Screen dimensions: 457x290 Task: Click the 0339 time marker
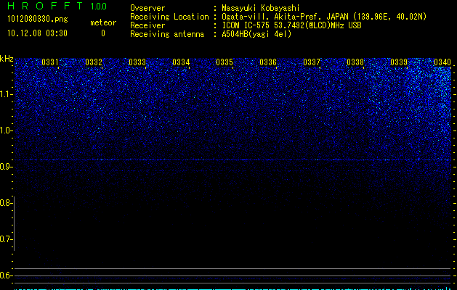[399, 62]
